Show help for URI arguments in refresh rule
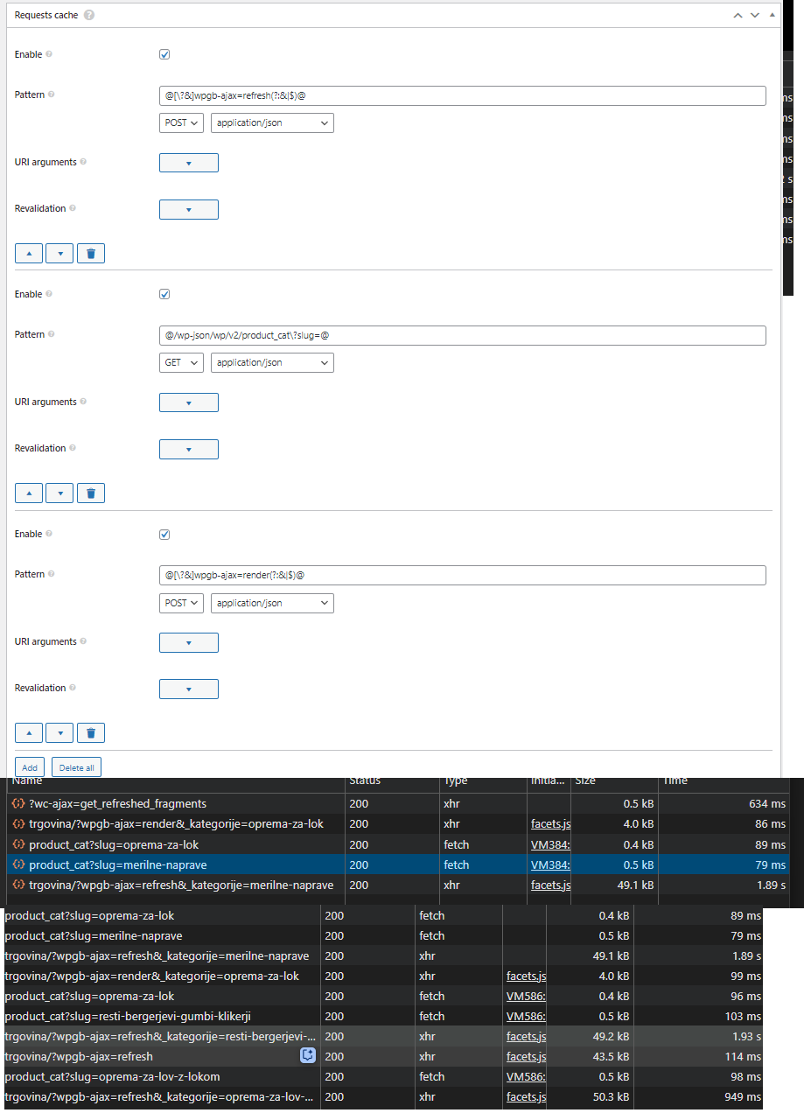The height and width of the screenshot is (1113, 804). tap(84, 162)
